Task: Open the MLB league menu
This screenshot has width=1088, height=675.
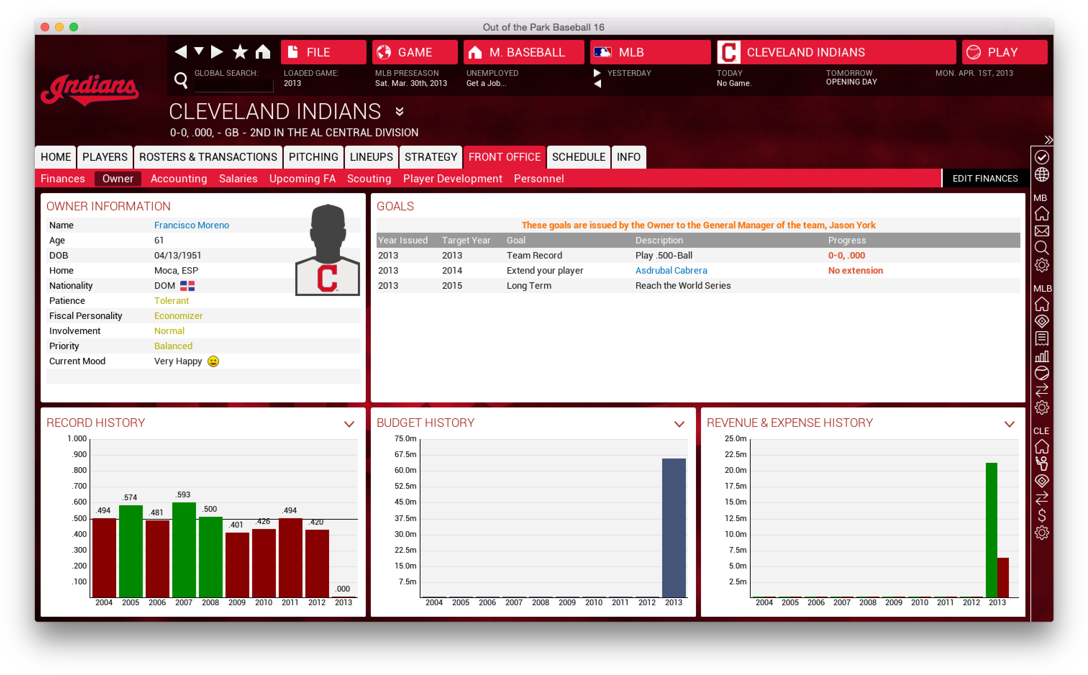Action: pos(650,52)
